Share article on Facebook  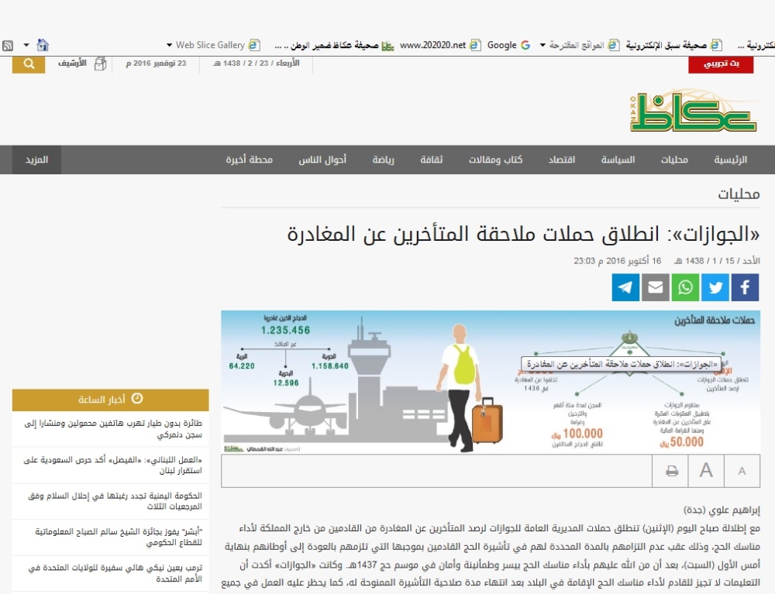(745, 287)
